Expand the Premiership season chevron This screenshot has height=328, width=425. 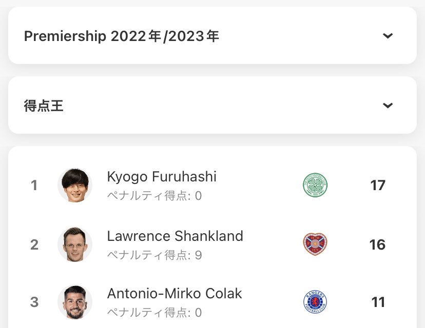pyautogui.click(x=388, y=35)
